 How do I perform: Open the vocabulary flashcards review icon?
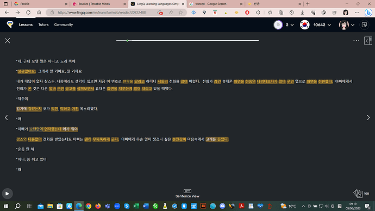(358, 193)
